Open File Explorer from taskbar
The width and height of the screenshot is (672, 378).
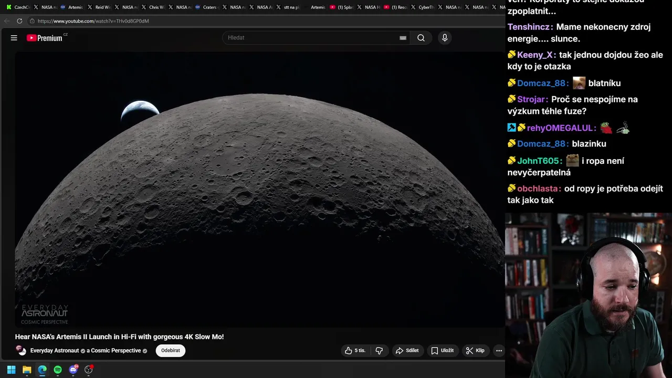point(27,370)
